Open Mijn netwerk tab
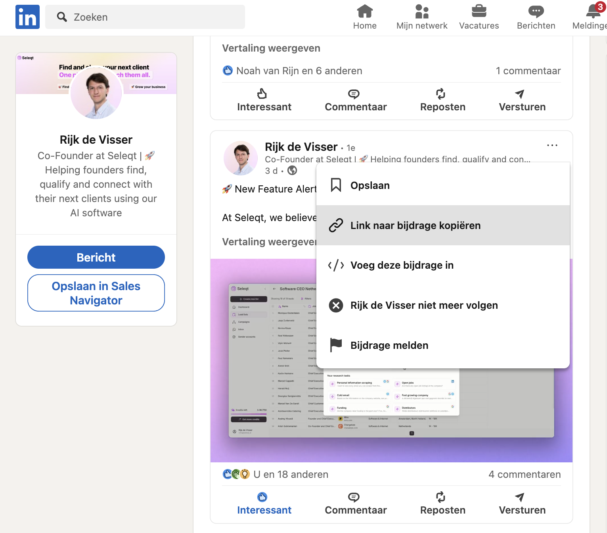This screenshot has width=607, height=533. (x=422, y=17)
